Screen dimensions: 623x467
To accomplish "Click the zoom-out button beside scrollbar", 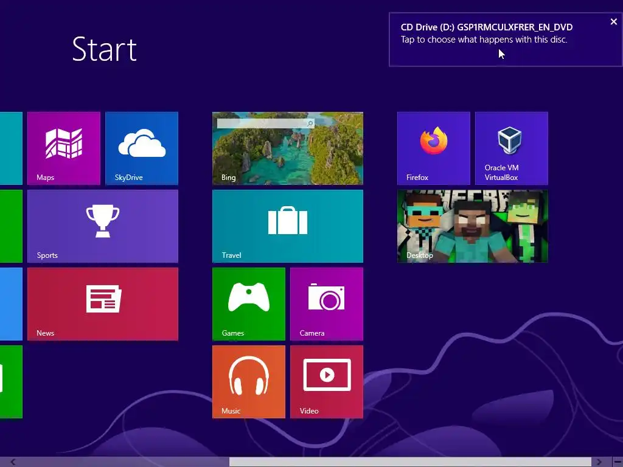I will click(x=618, y=462).
